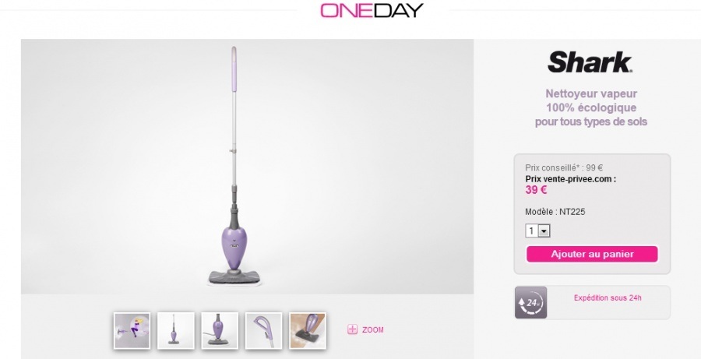701x359 pixels.
Task: Select the mop base close-up thumbnail
Action: (x=220, y=331)
